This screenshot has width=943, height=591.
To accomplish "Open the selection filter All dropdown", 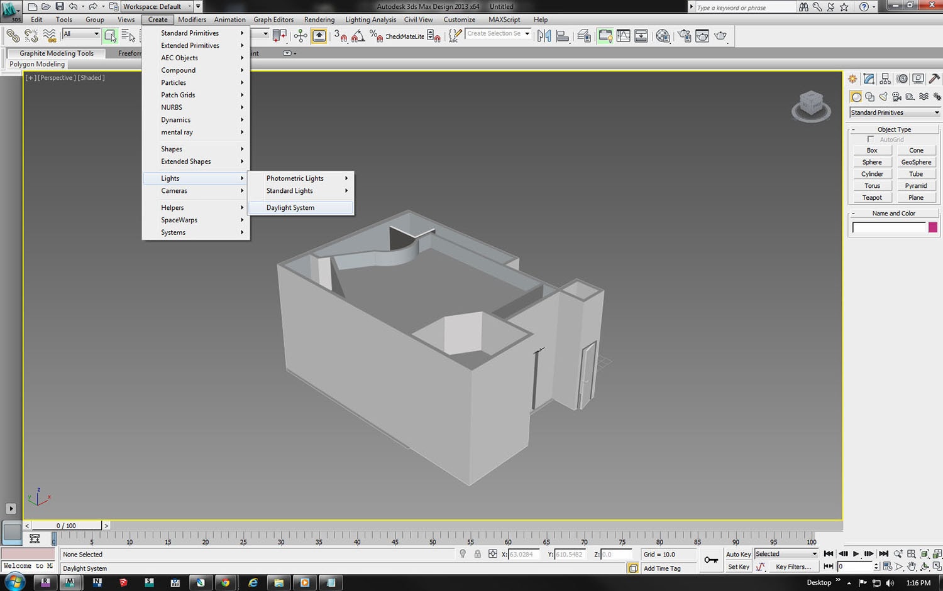I will (x=81, y=34).
